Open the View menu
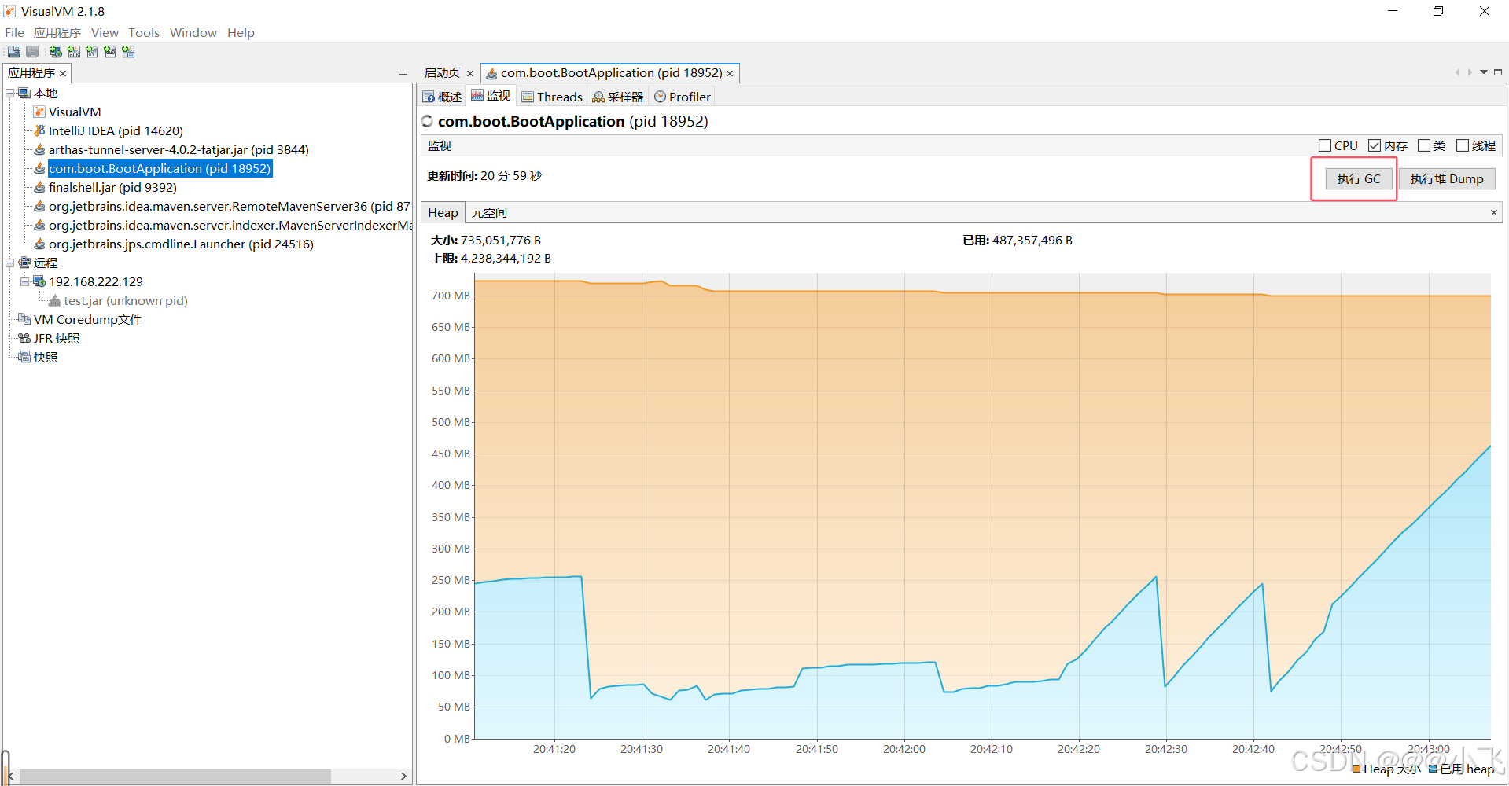The height and width of the screenshot is (786, 1509). point(105,32)
